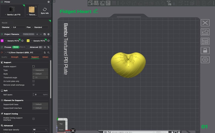
Task: Remove last filament with minus icon
Action: coord(41,34)
